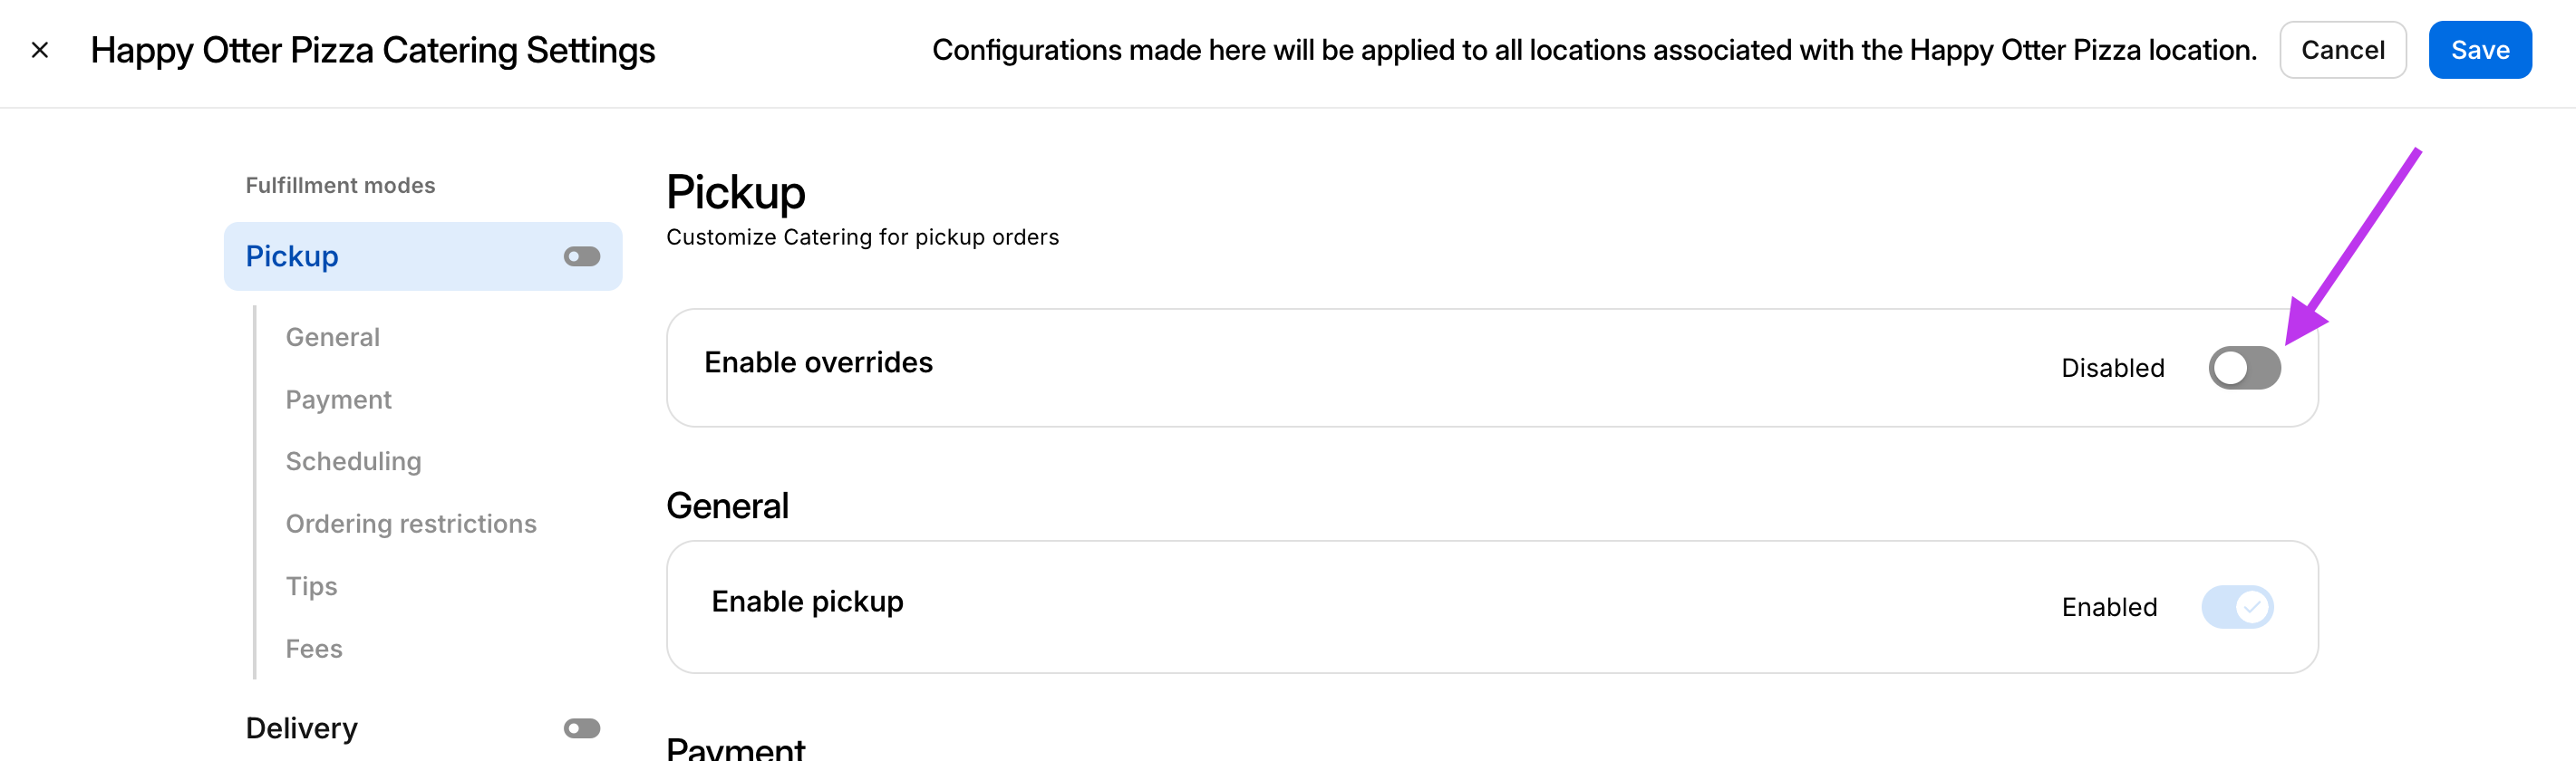Open the Ordering restrictions section

(x=411, y=523)
